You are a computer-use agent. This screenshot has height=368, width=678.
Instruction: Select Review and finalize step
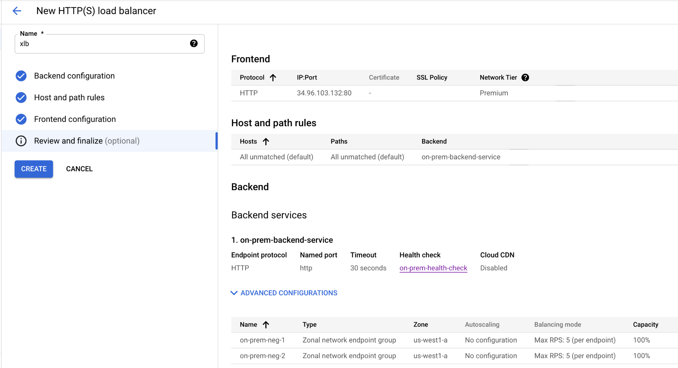point(87,141)
